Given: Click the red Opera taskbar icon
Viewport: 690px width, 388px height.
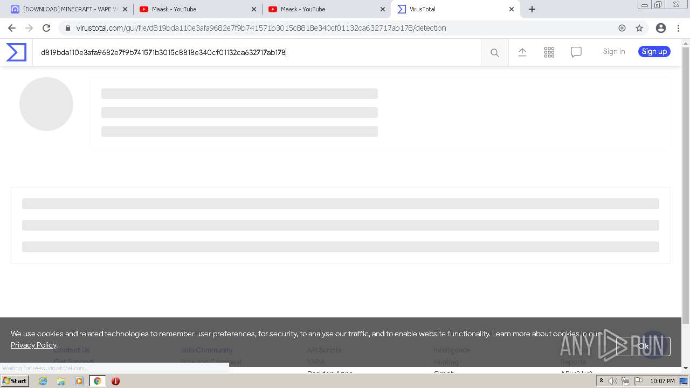Looking at the screenshot, I should click(x=115, y=381).
